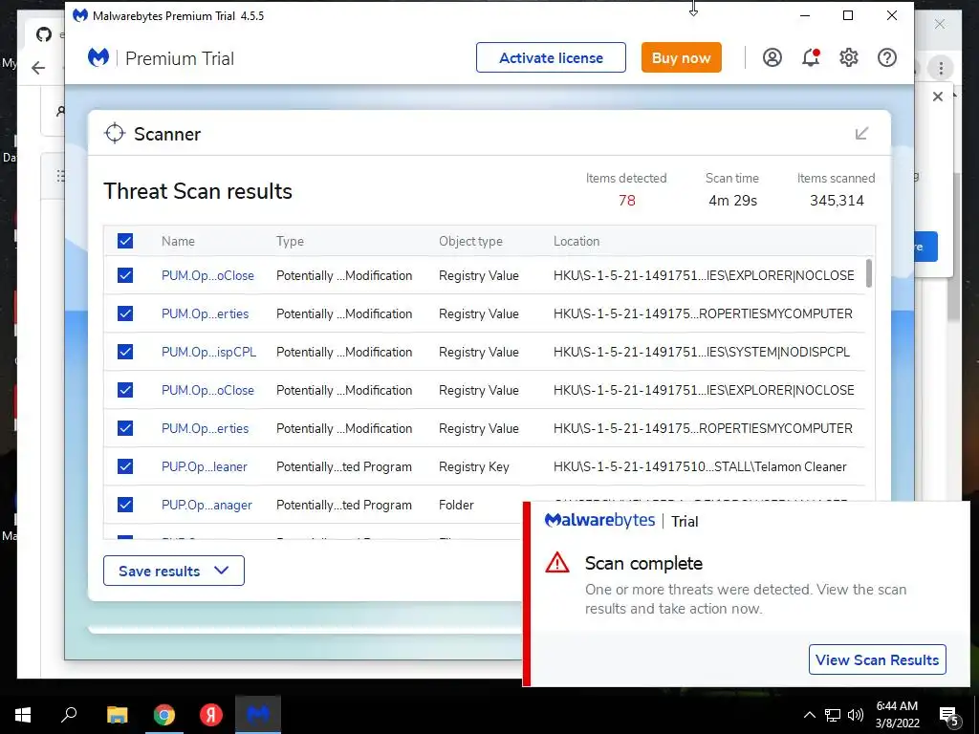Select location ending IES\SYSTEM|NODISPCPL
The height and width of the screenshot is (734, 979).
(x=701, y=352)
